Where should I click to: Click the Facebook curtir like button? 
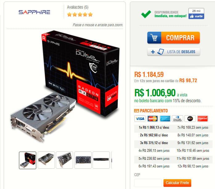(x=196, y=16)
